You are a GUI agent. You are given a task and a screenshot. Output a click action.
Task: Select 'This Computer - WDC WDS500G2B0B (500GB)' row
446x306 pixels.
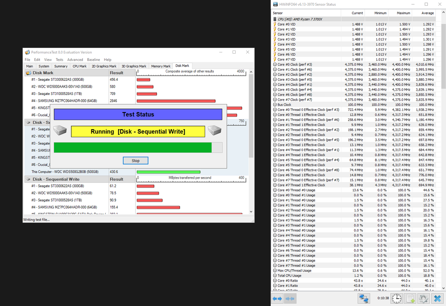coord(136,172)
